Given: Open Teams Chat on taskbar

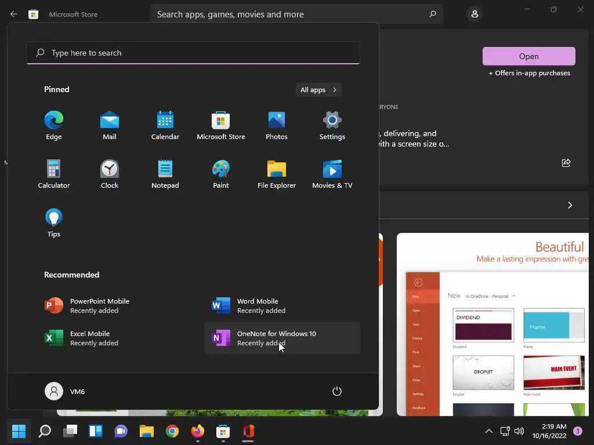Looking at the screenshot, I should 121,431.
